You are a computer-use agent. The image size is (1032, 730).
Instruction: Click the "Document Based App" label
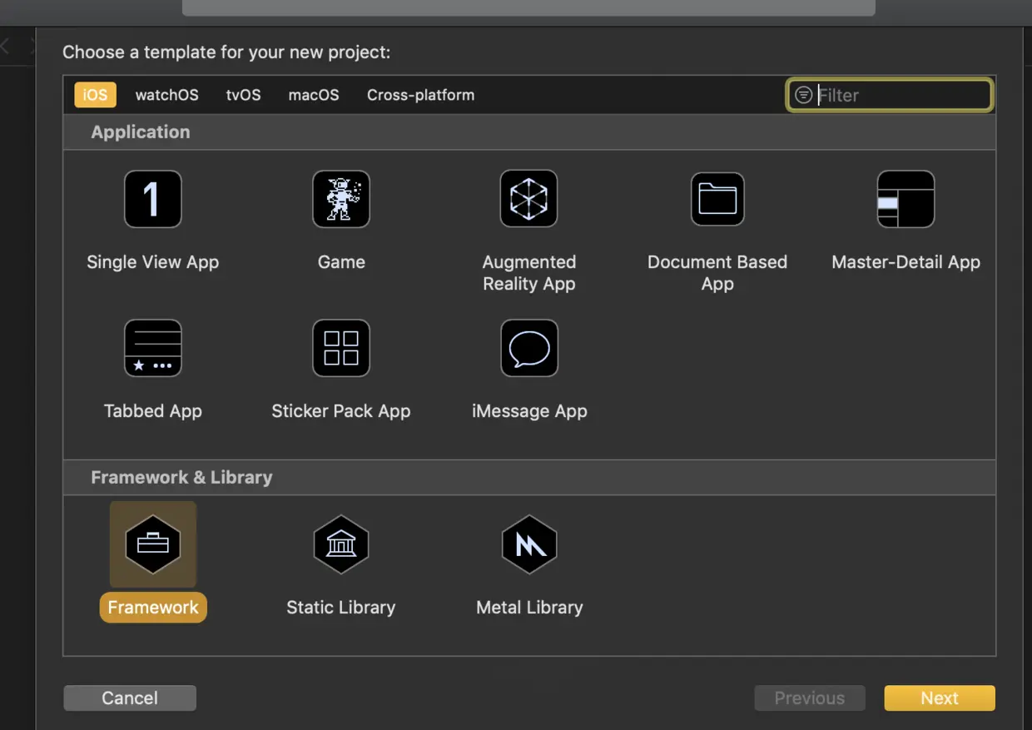click(x=717, y=273)
